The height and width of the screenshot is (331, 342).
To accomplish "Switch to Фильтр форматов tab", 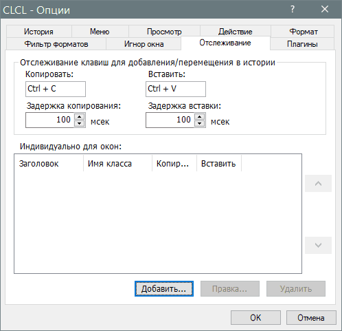I will click(x=56, y=44).
